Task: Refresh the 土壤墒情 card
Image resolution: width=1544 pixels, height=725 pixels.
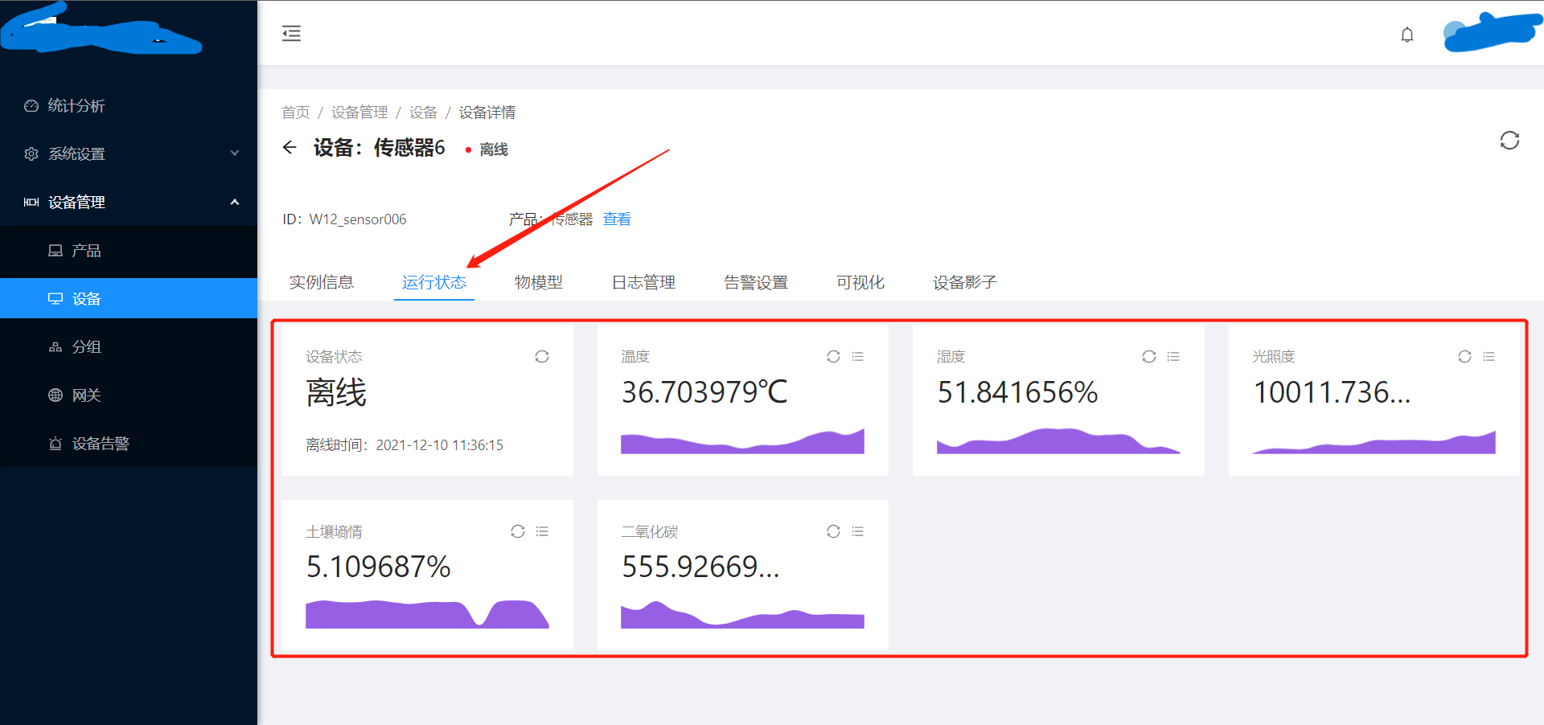Action: click(x=518, y=531)
